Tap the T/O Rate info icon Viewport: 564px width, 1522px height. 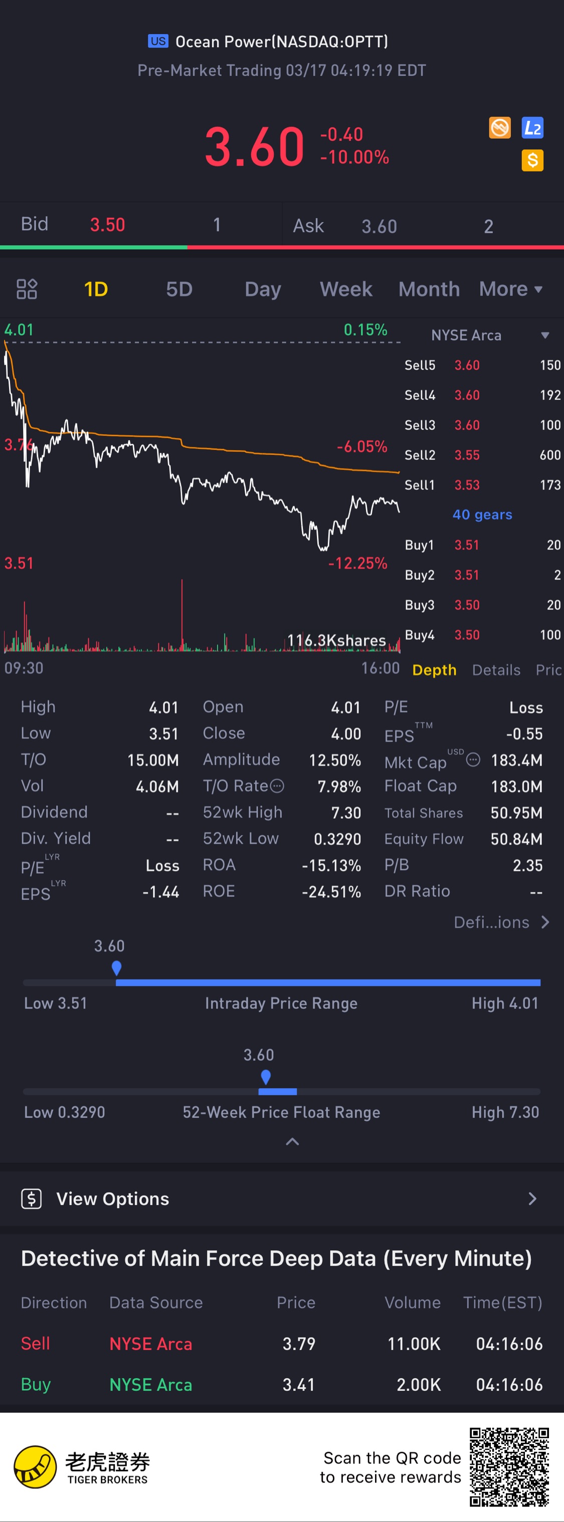[x=277, y=786]
